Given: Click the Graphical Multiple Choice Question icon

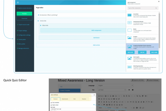Looking at the screenshot, I should 129,46.
